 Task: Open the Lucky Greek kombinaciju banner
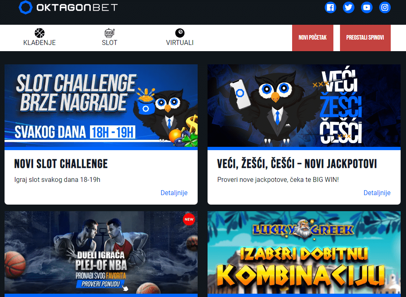click(304, 252)
